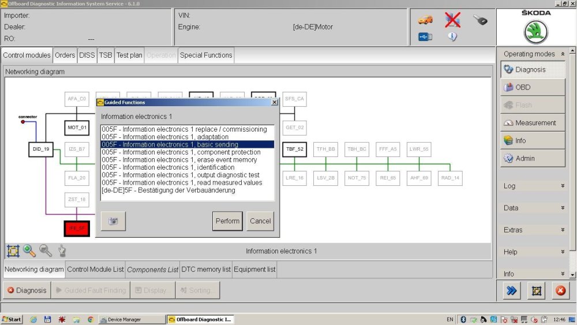The height and width of the screenshot is (325, 577).
Task: Select 'Bestätigung der Verbauänderung' entry
Action: tap(188, 190)
